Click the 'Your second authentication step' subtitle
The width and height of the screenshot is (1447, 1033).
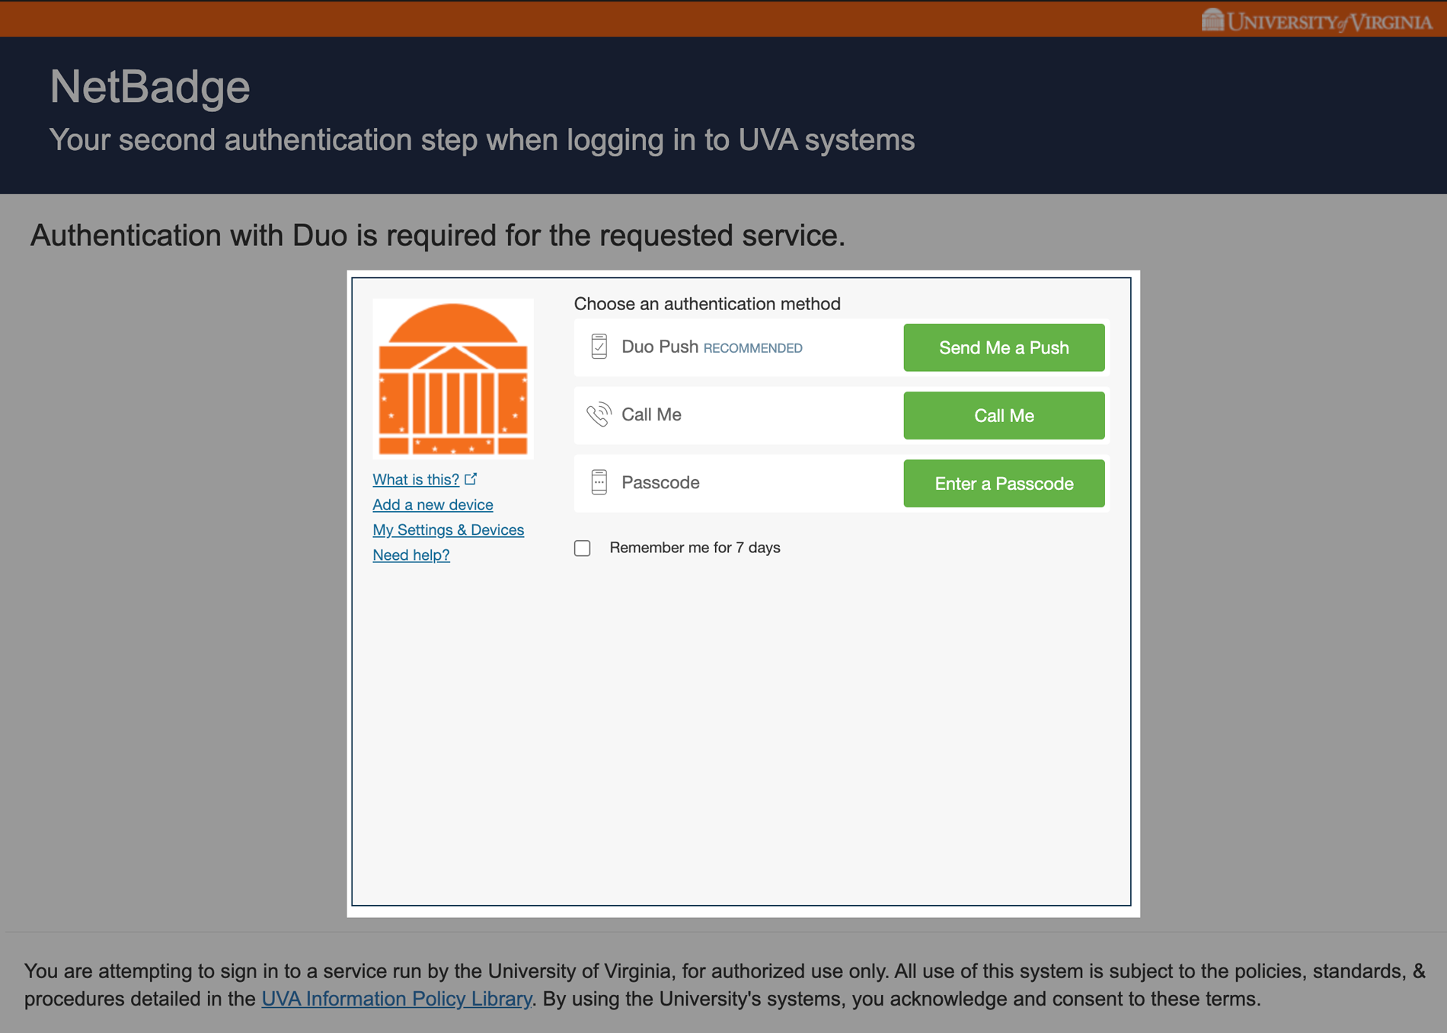(x=482, y=140)
